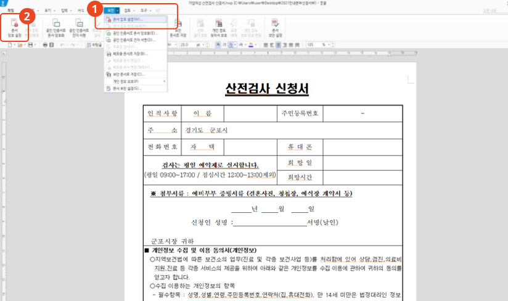Choose 문서 보안 설정(S)... menu entry
This screenshot has height=301, width=508.
pos(136,88)
